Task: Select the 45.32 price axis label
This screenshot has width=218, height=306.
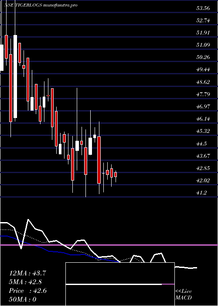Action: click(x=203, y=131)
